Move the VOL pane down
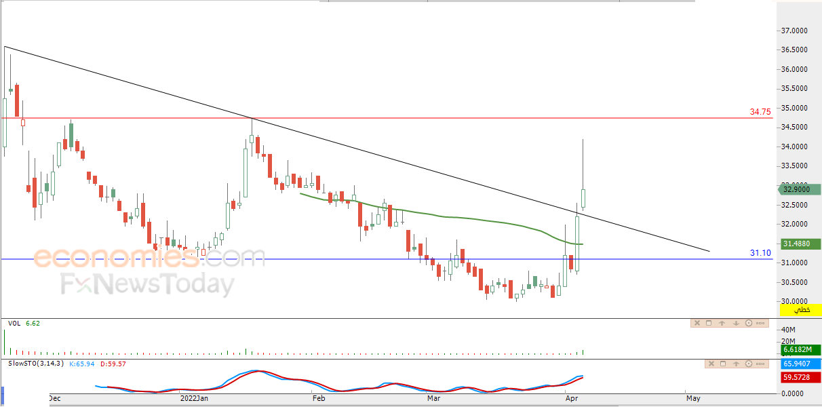Image resolution: width=822 pixels, height=407 pixels. click(x=736, y=324)
